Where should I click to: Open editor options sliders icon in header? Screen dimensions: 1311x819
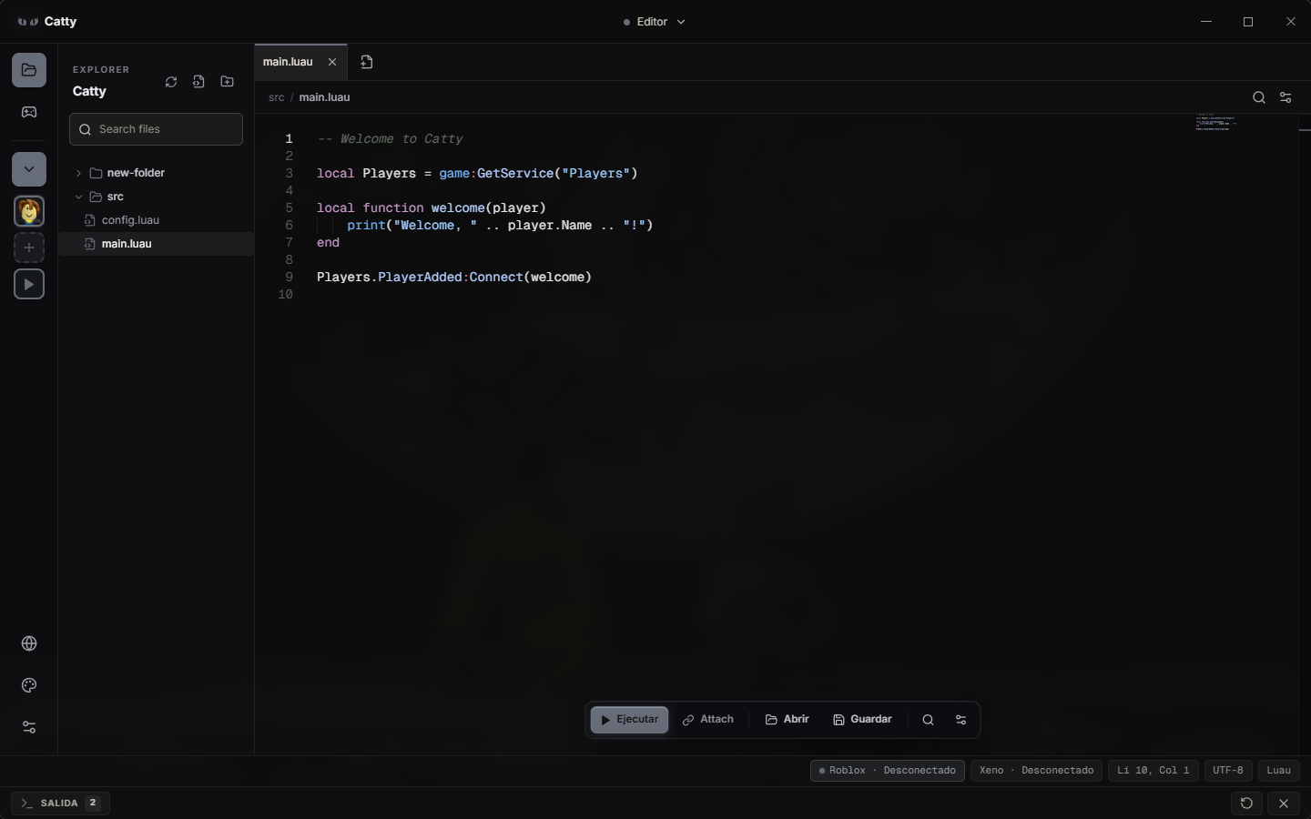click(1286, 97)
